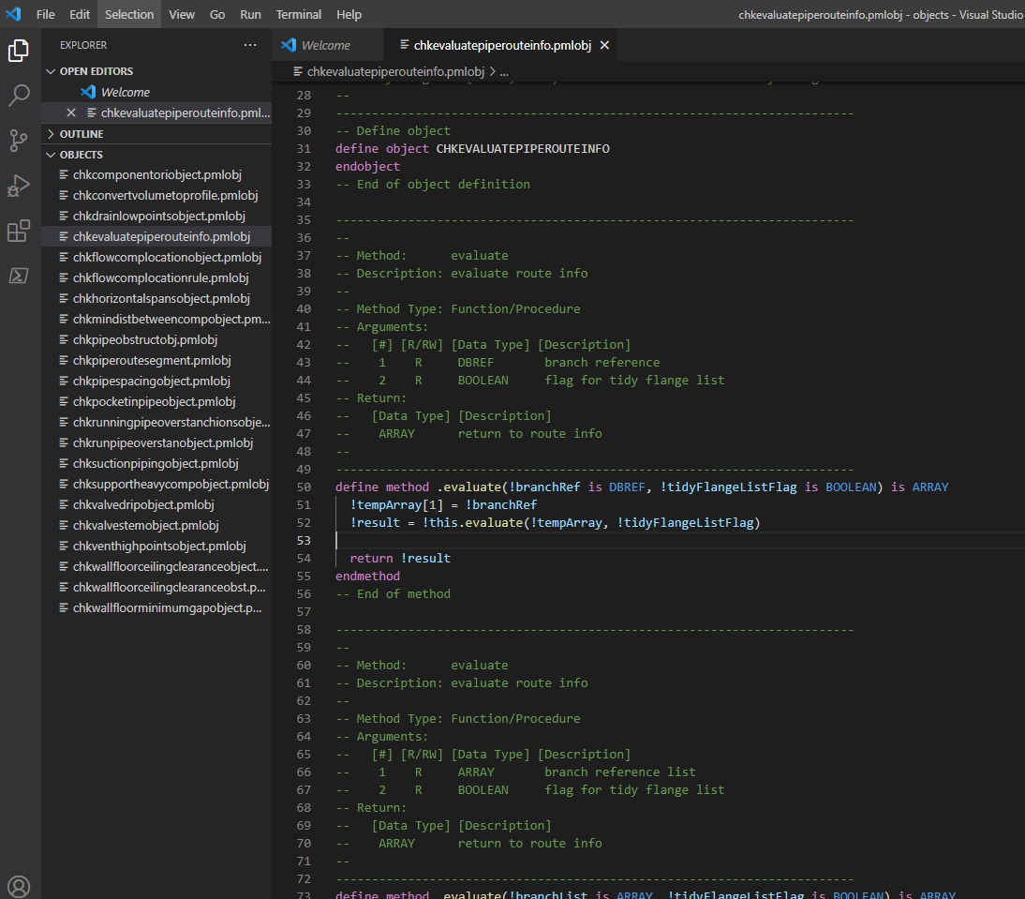1025x899 pixels.
Task: Click the VS Code icon beside Welcome in Open Editors
Action: (88, 92)
